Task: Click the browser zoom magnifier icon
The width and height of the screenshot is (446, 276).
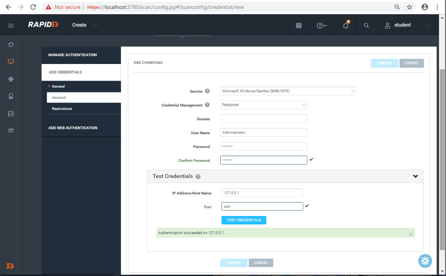Action: pos(397,7)
